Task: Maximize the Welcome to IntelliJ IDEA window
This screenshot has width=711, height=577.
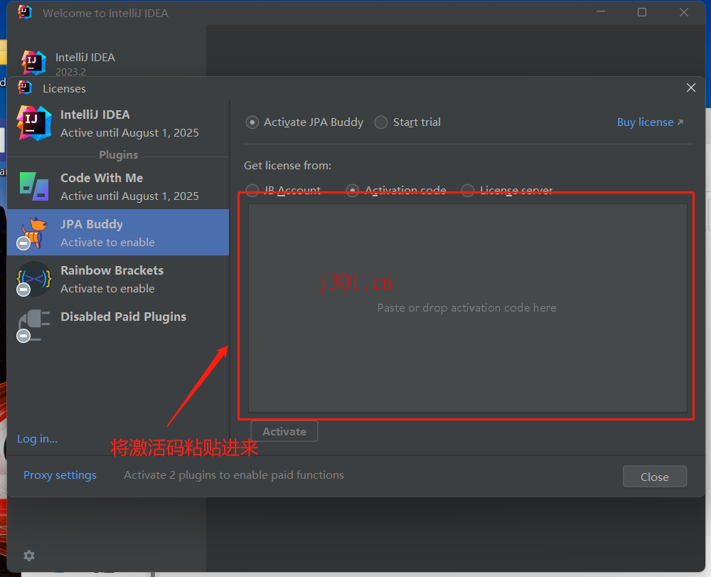Action: pos(642,12)
